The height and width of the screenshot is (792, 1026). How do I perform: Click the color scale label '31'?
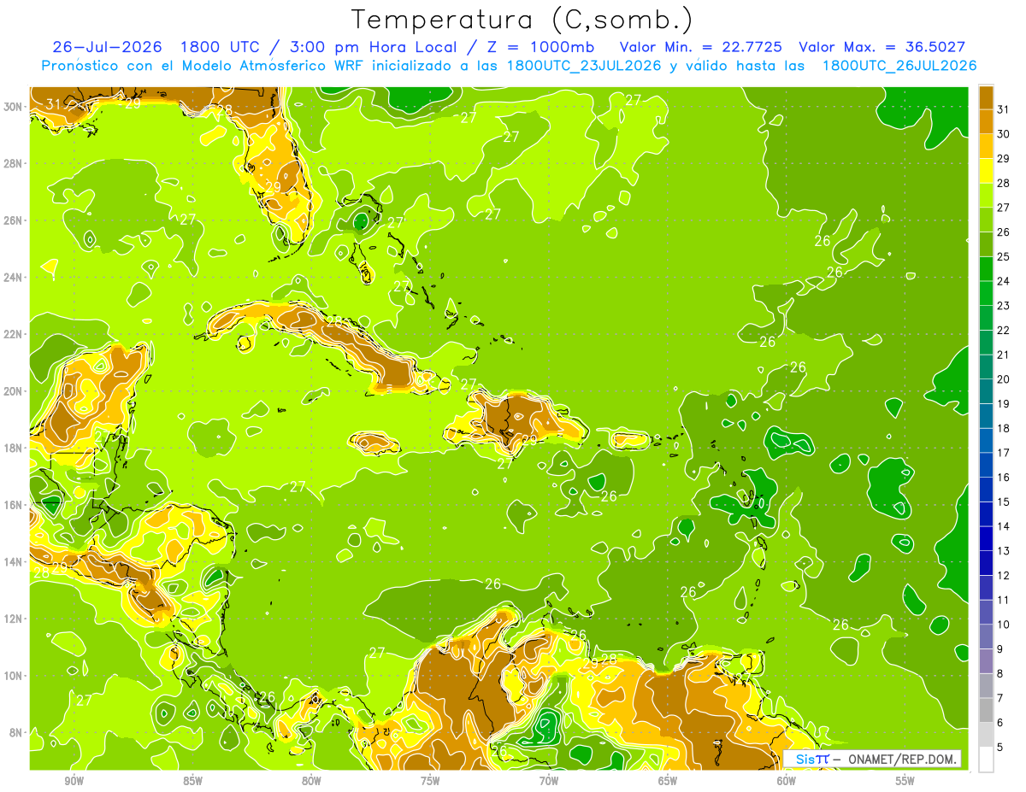[1004, 109]
